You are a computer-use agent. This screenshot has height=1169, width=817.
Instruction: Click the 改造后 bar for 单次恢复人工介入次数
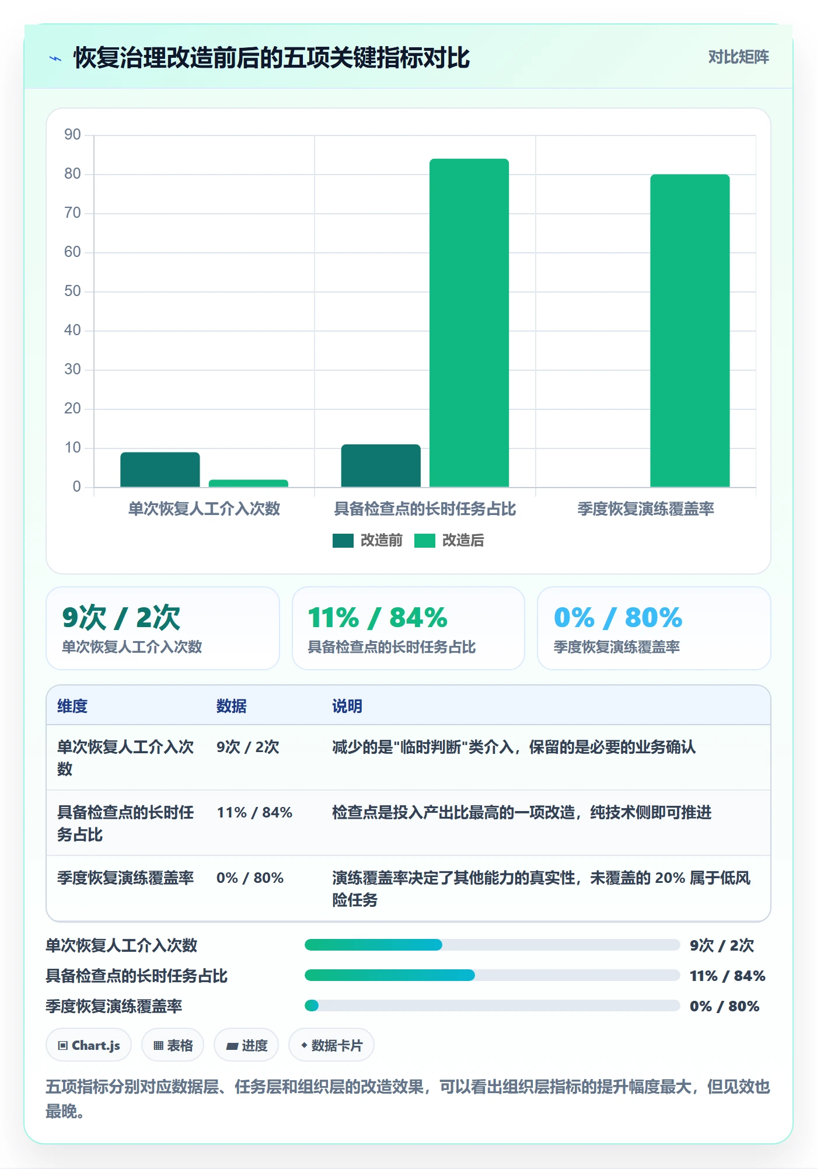pyautogui.click(x=248, y=483)
